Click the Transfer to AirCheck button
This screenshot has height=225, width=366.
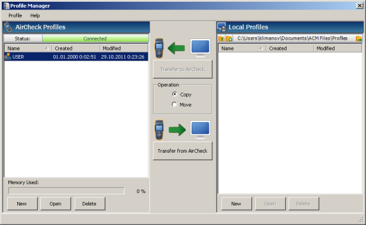click(x=183, y=69)
